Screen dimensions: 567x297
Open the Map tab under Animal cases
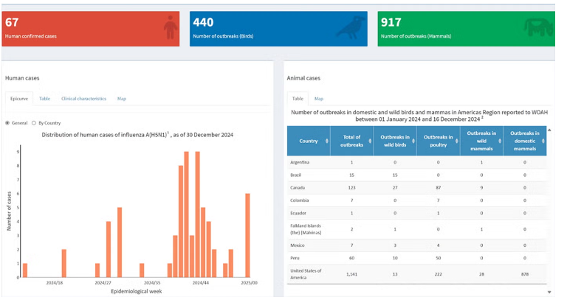[x=319, y=98]
